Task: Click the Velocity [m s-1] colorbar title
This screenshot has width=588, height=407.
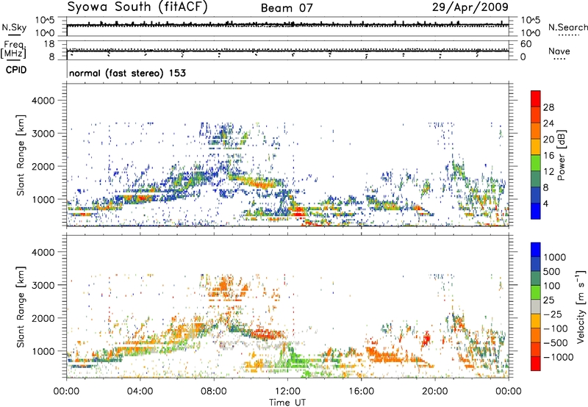Action: point(581,306)
